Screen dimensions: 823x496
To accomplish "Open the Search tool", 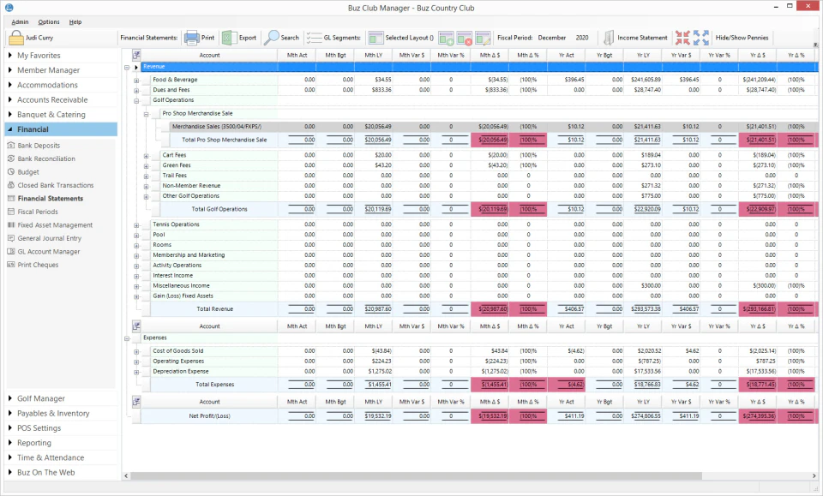I will pyautogui.click(x=272, y=37).
